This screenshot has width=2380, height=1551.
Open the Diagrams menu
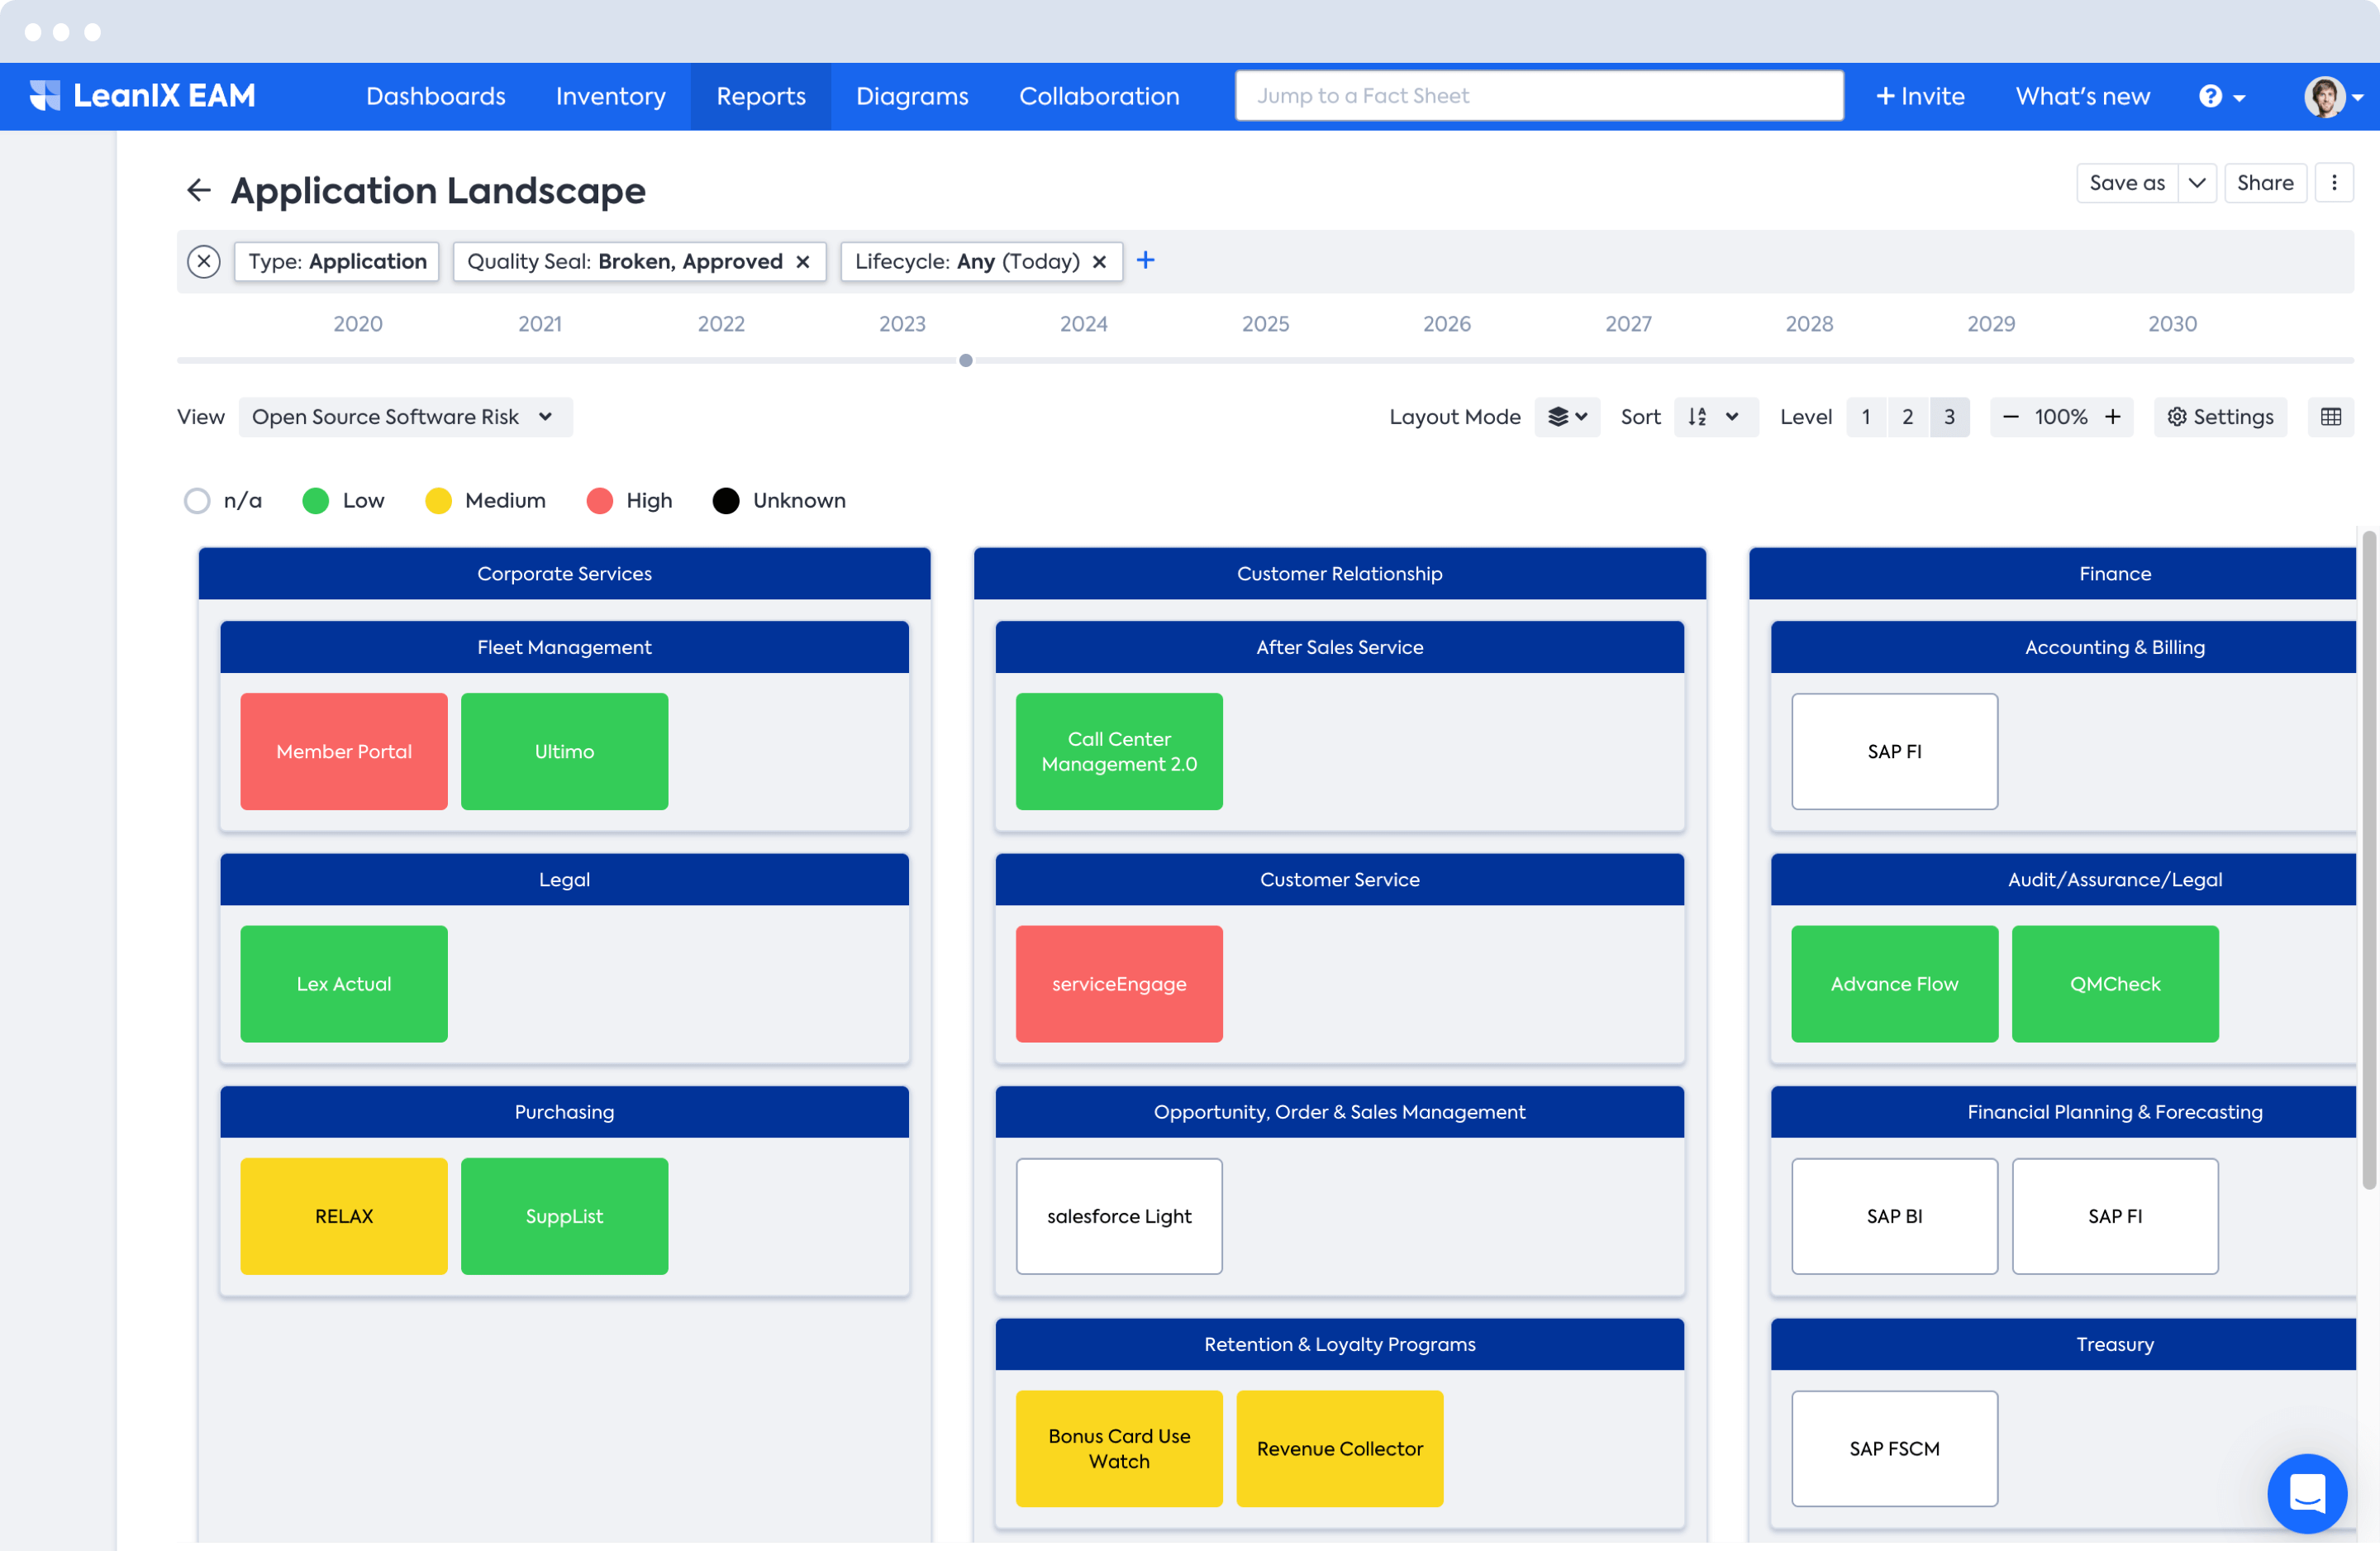point(912,96)
